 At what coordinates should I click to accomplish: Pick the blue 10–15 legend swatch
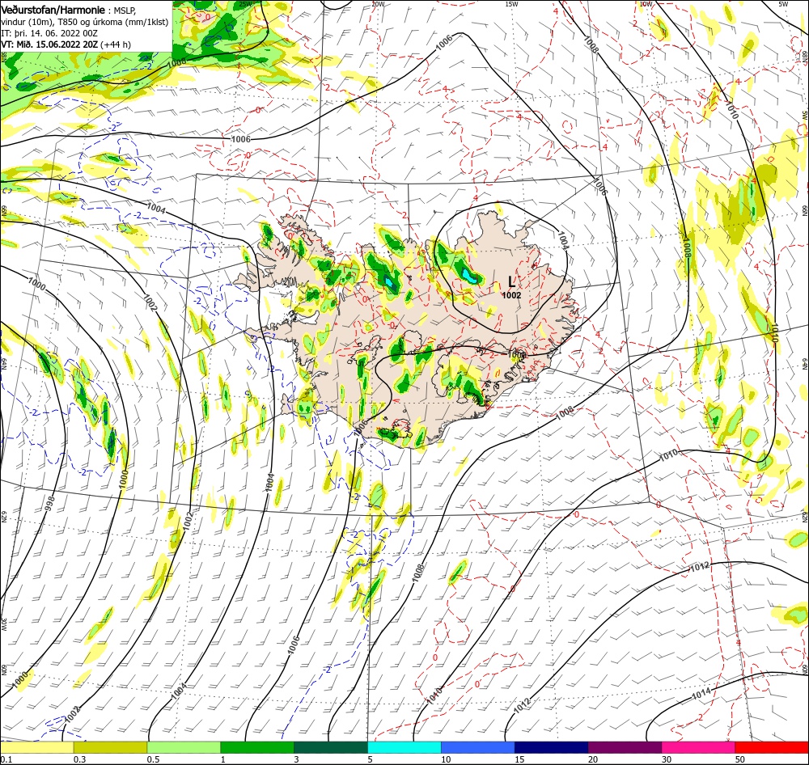(x=478, y=747)
